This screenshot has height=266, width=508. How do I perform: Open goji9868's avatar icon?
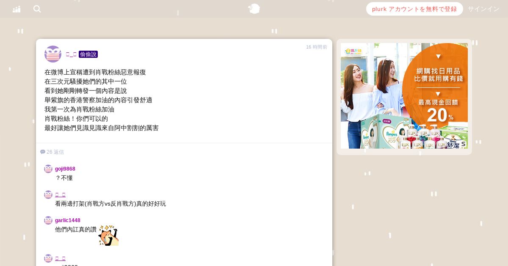pos(48,169)
